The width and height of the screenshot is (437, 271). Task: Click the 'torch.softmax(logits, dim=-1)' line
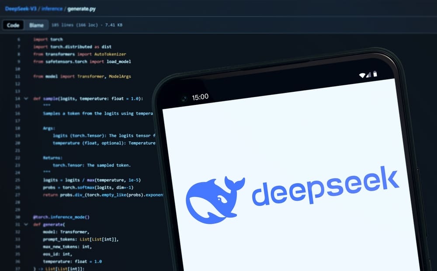pyautogui.click(x=88, y=187)
